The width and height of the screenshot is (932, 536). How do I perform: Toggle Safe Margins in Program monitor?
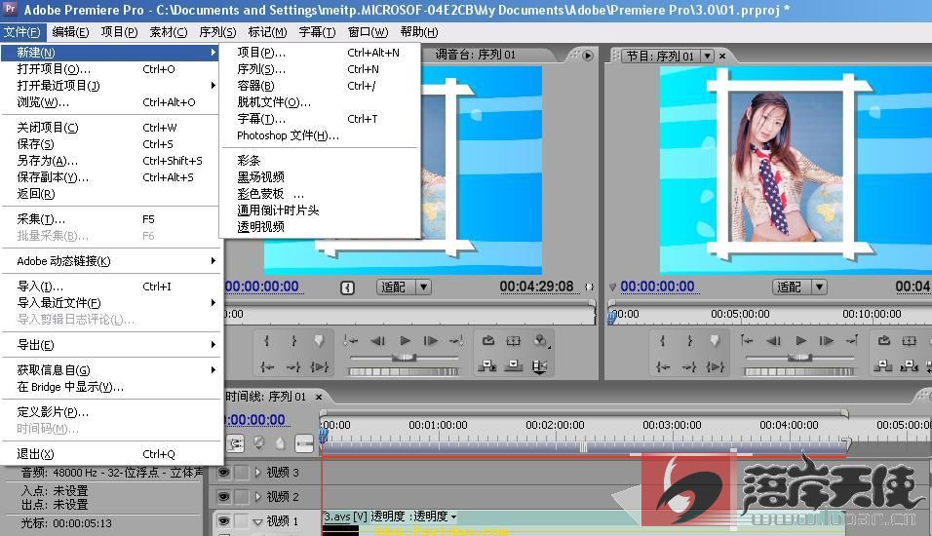(910, 340)
